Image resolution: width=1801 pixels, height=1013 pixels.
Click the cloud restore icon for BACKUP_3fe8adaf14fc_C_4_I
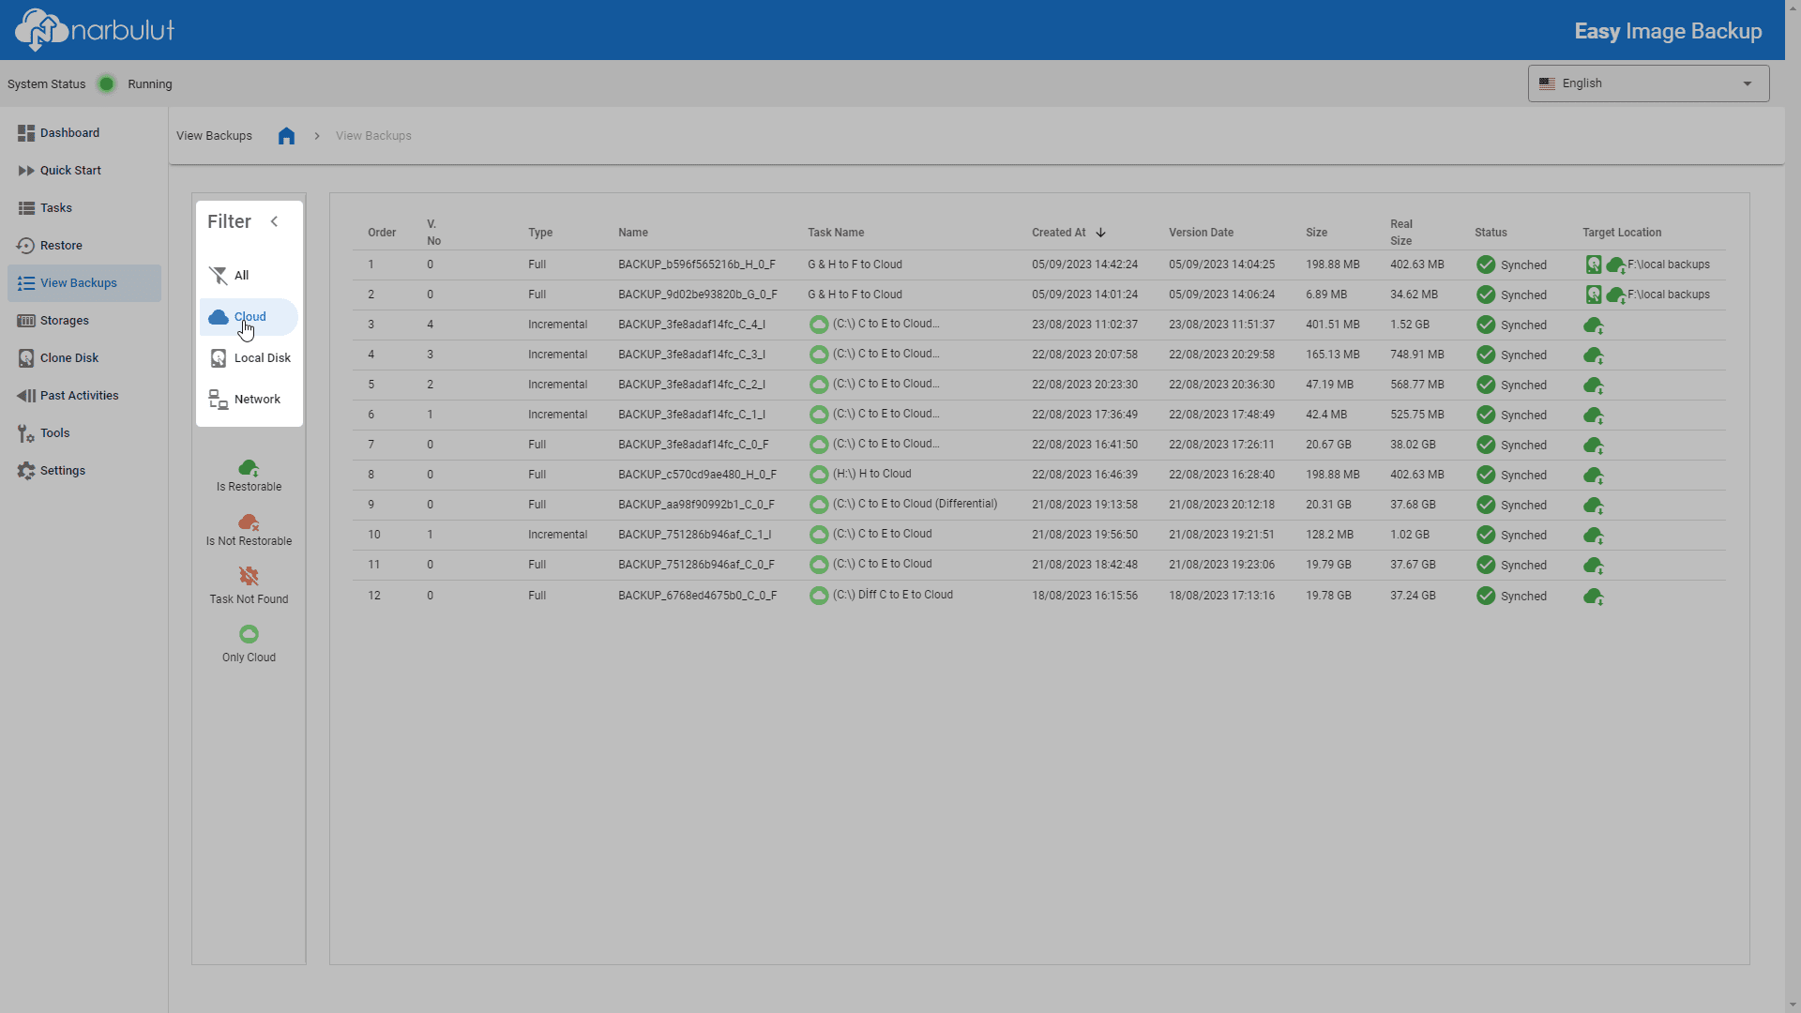click(1594, 325)
